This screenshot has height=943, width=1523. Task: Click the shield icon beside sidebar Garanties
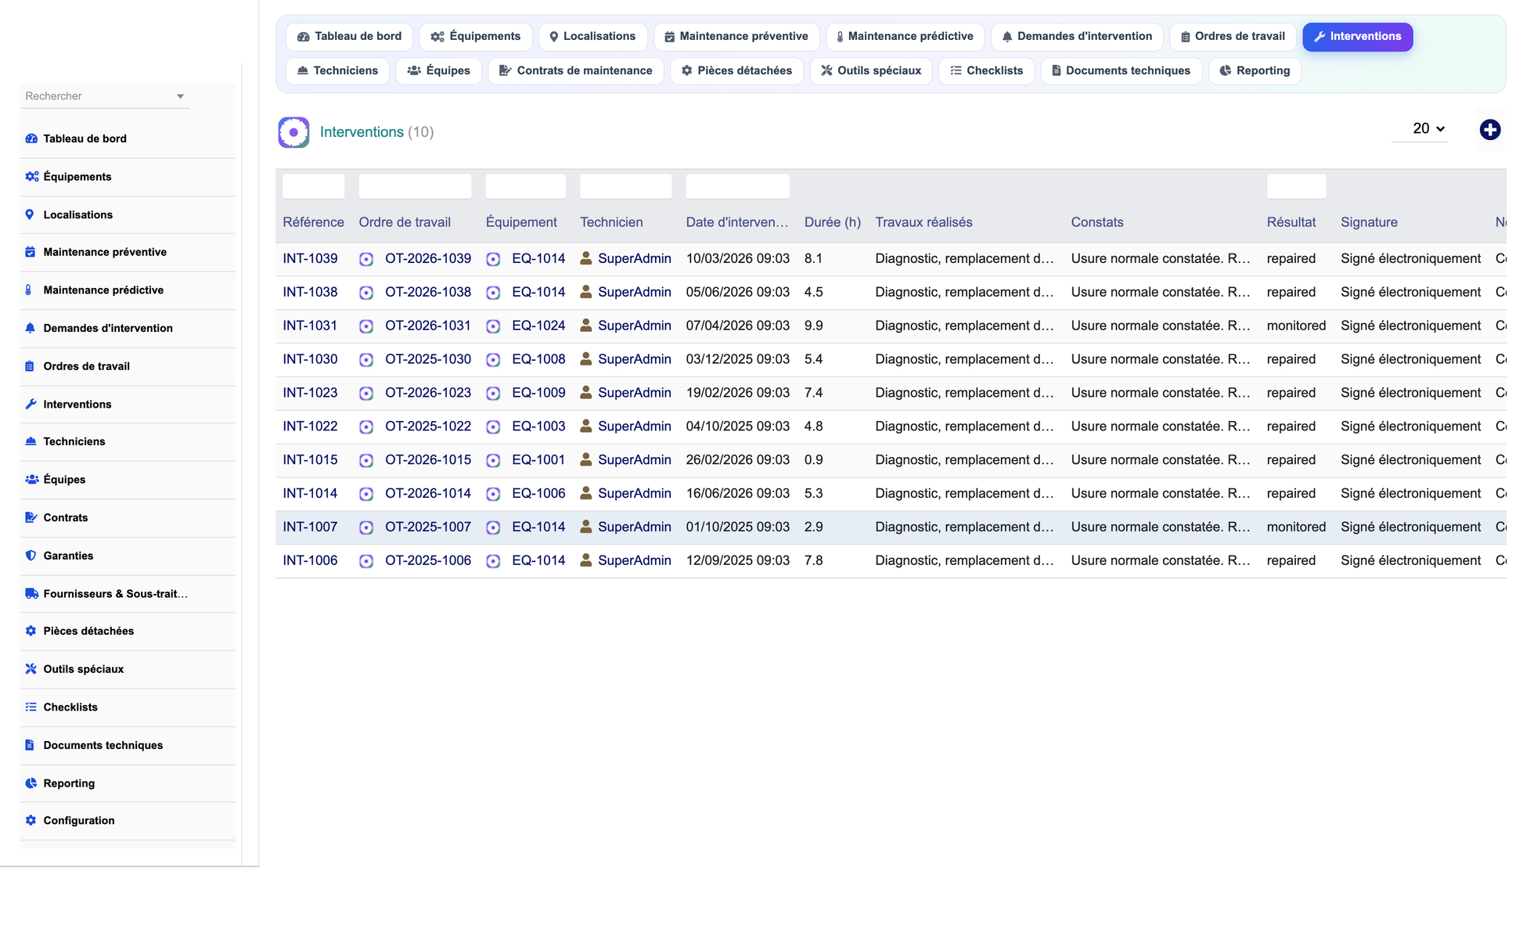pyautogui.click(x=31, y=556)
